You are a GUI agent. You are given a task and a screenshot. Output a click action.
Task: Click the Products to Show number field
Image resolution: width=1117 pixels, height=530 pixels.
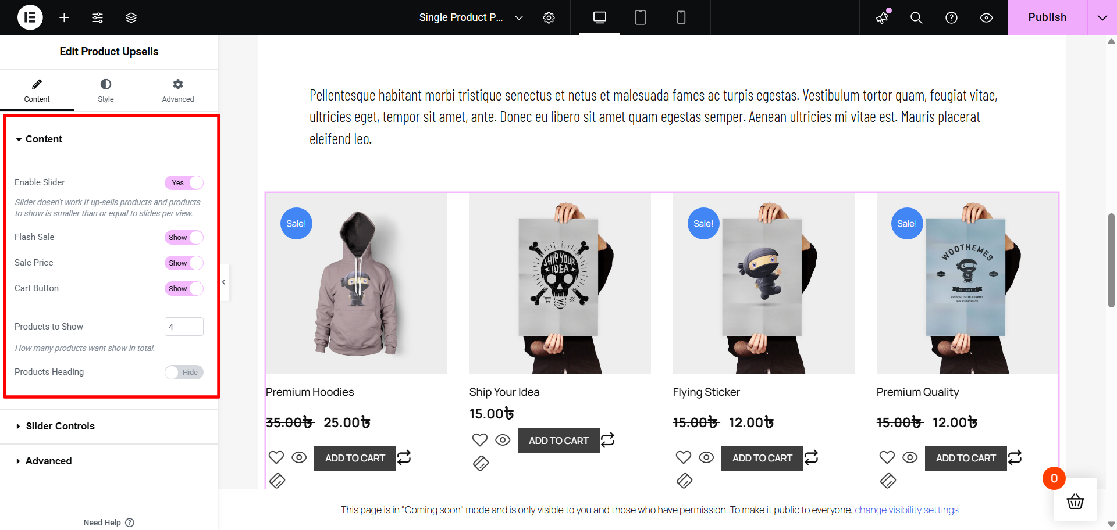[x=184, y=327]
